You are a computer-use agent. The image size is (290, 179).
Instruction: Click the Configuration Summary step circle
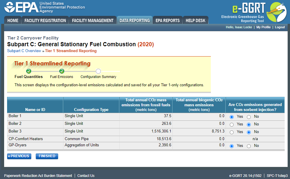[x=98, y=71]
